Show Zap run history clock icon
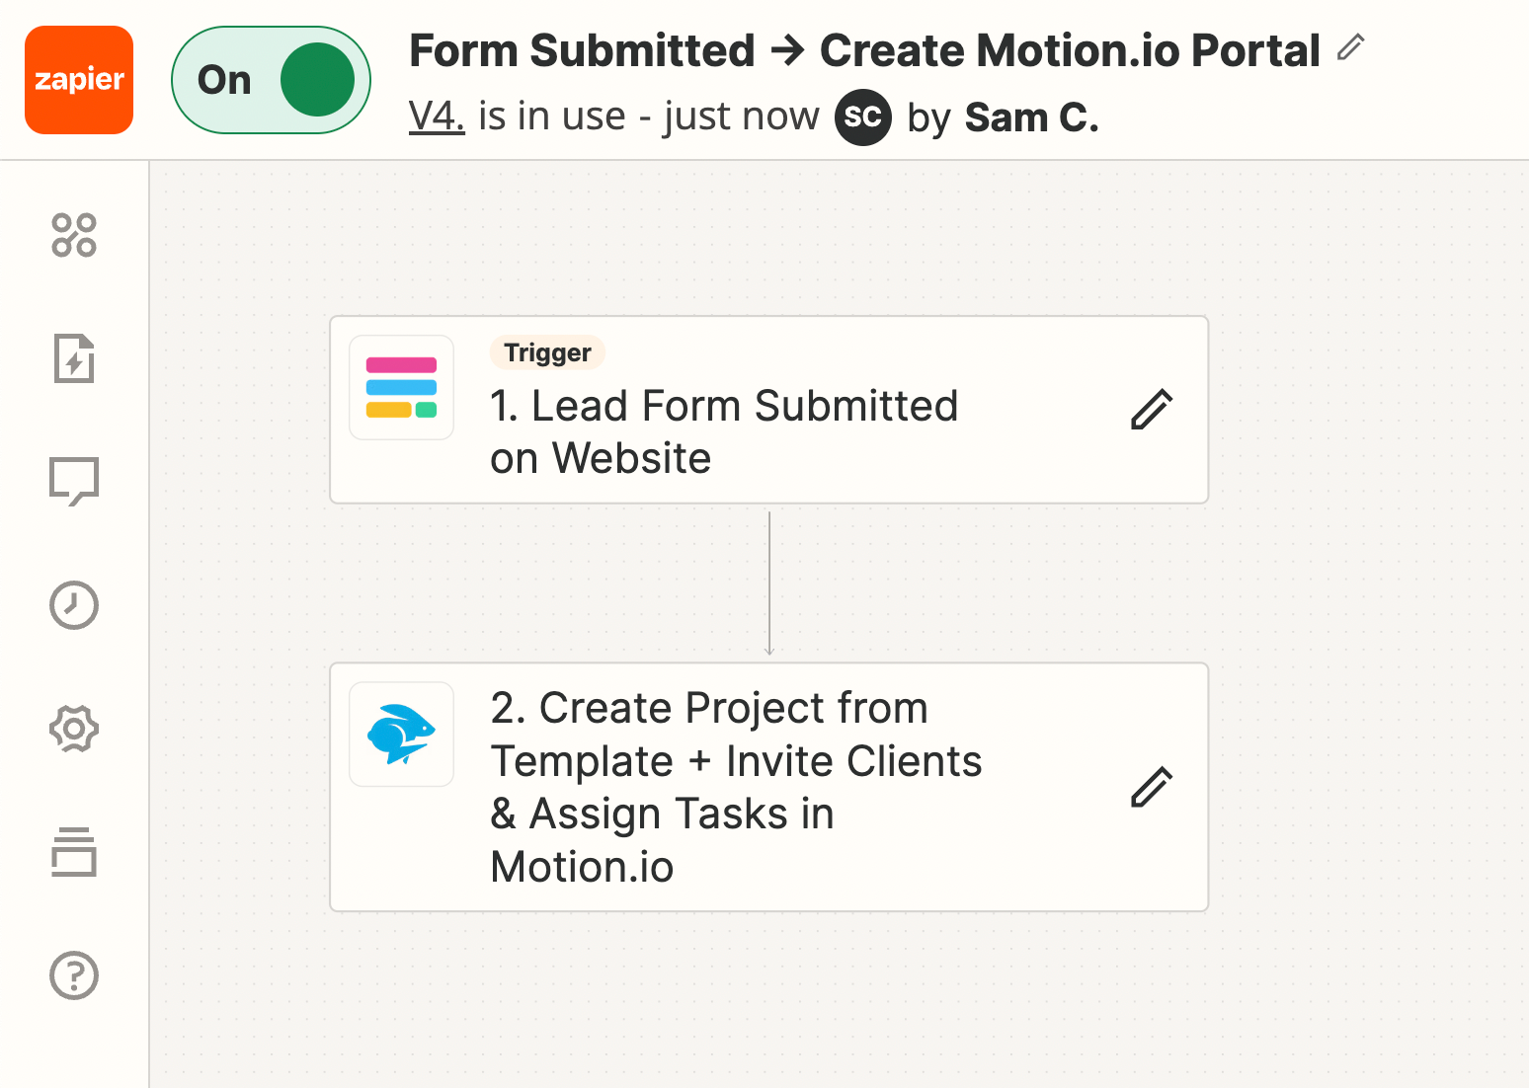1529x1088 pixels. 74,605
